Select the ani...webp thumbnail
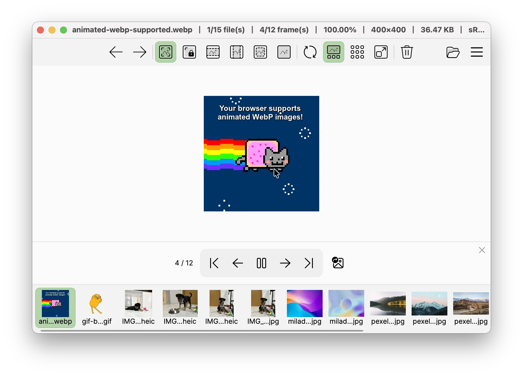Screen dimensions: 523x376 coord(55,308)
